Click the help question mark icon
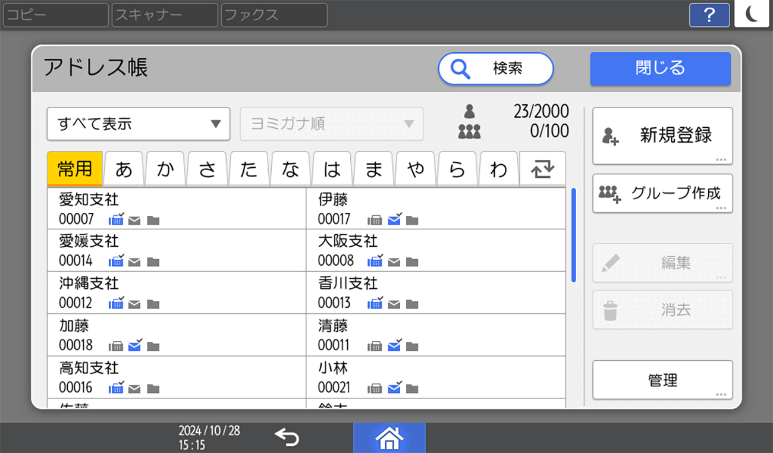Image resolution: width=773 pixels, height=453 pixels. coord(709,15)
